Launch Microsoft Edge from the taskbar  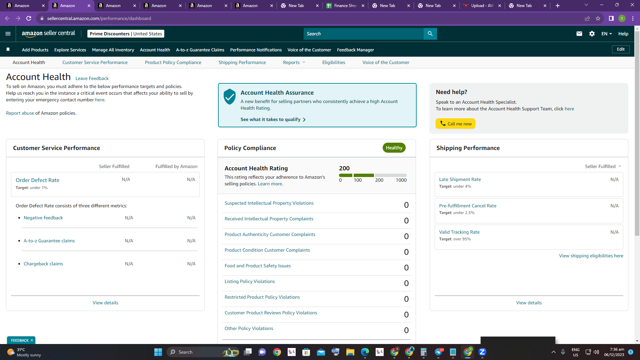pos(365,352)
